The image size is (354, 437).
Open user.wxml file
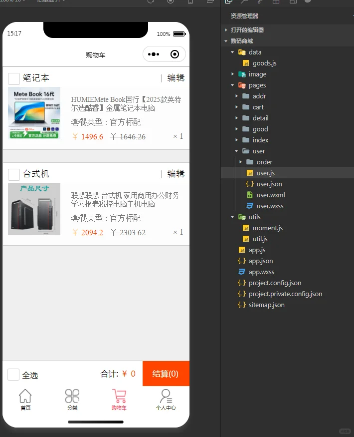271,195
